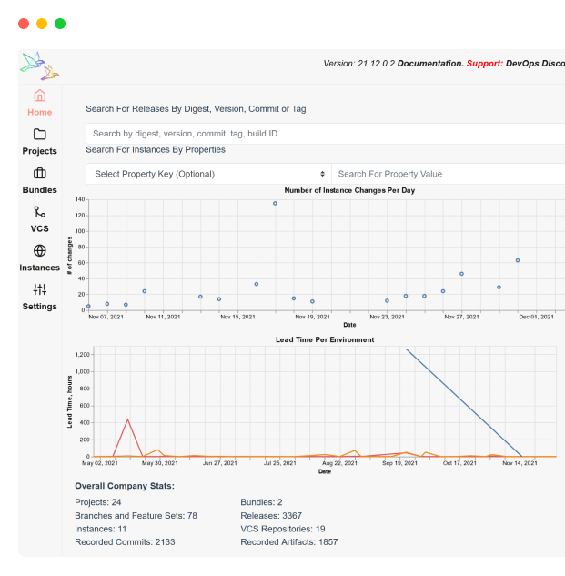Click the Search For Property Value field
This screenshot has width=565, height=576.
pyautogui.click(x=448, y=174)
